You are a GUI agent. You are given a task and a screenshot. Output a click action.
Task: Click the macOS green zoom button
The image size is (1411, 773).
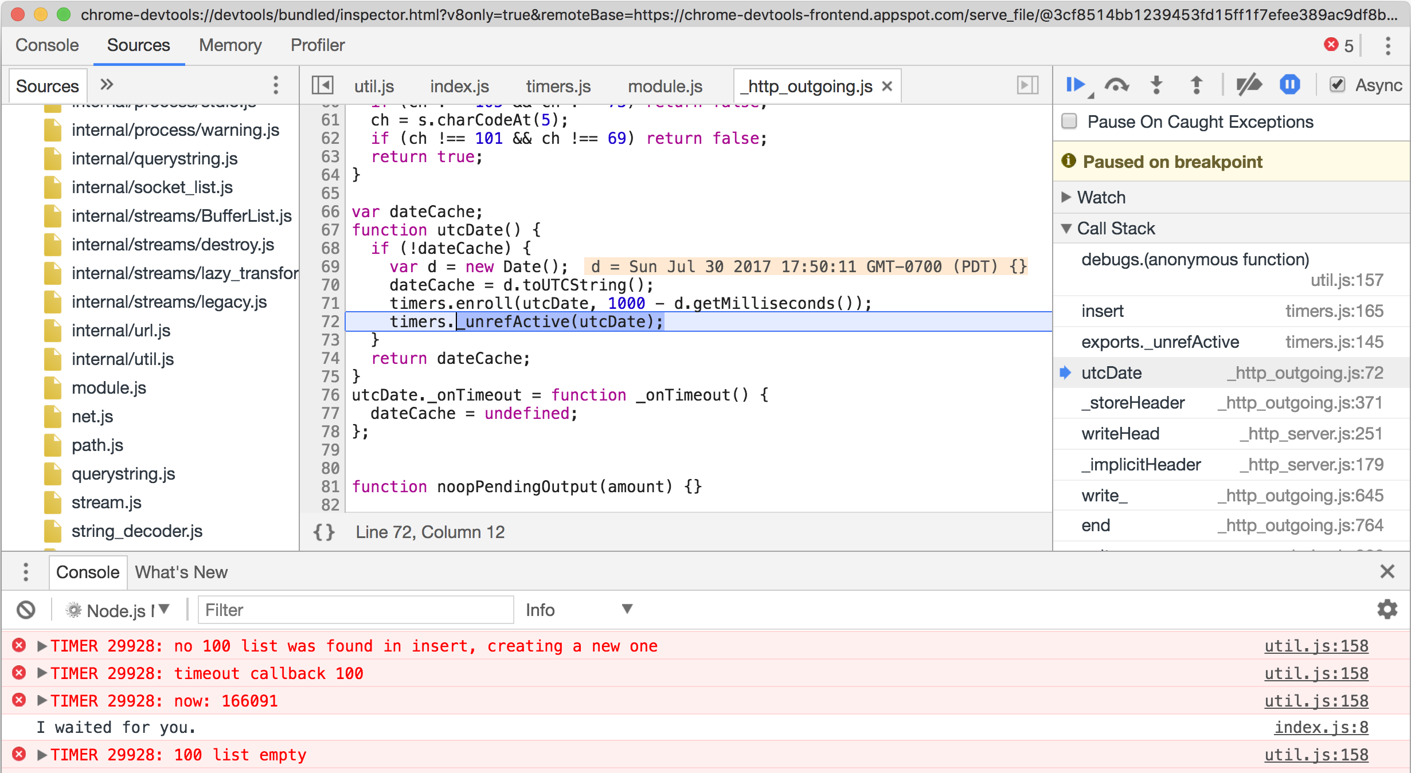pos(64,14)
